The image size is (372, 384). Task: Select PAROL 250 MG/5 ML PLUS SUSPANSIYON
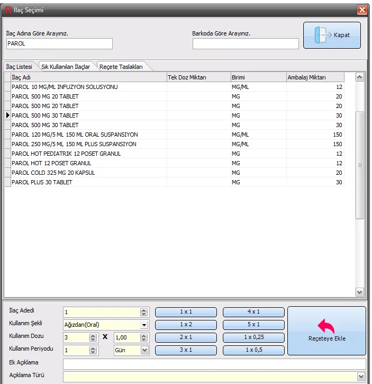pyautogui.click(x=174, y=144)
